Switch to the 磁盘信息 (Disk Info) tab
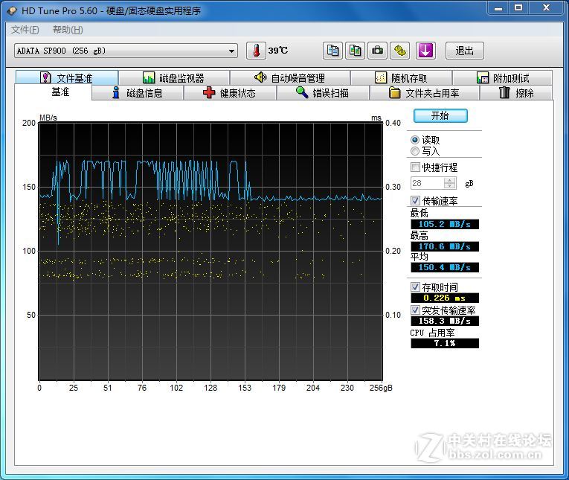Screen dimensions: 569x480 click(137, 93)
